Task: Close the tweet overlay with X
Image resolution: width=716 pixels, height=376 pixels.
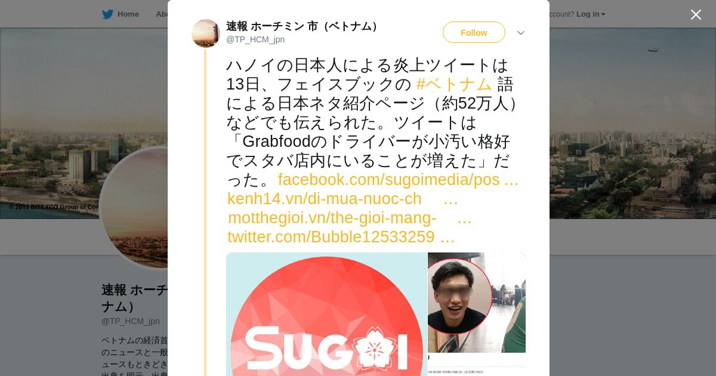Action: 696,14
